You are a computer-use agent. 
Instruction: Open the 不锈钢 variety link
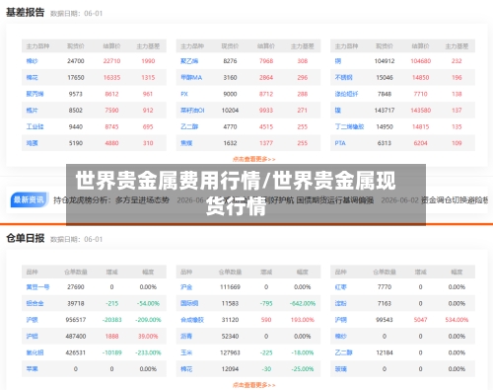(343, 77)
